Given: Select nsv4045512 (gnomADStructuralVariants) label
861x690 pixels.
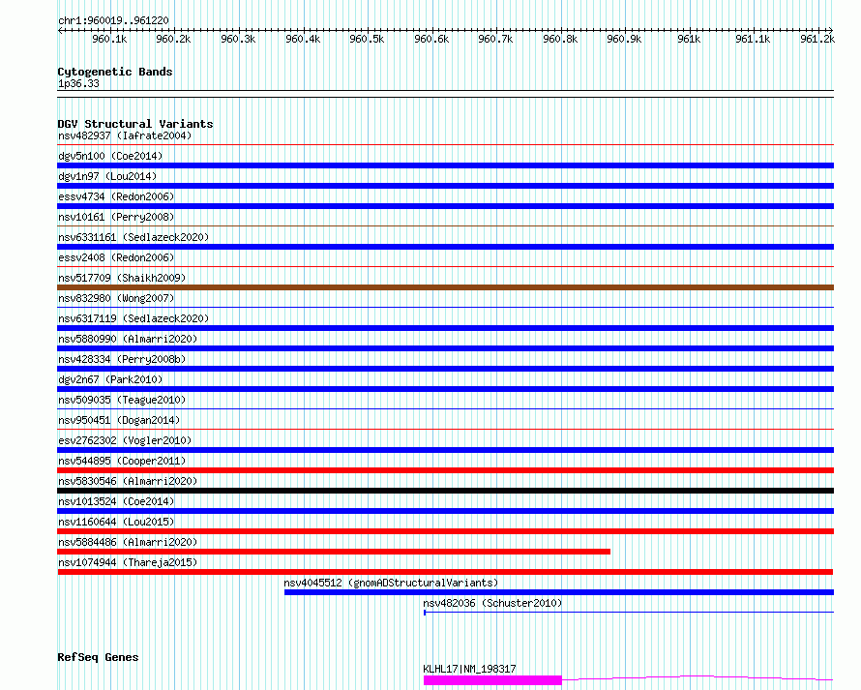Looking at the screenshot, I should point(391,583).
